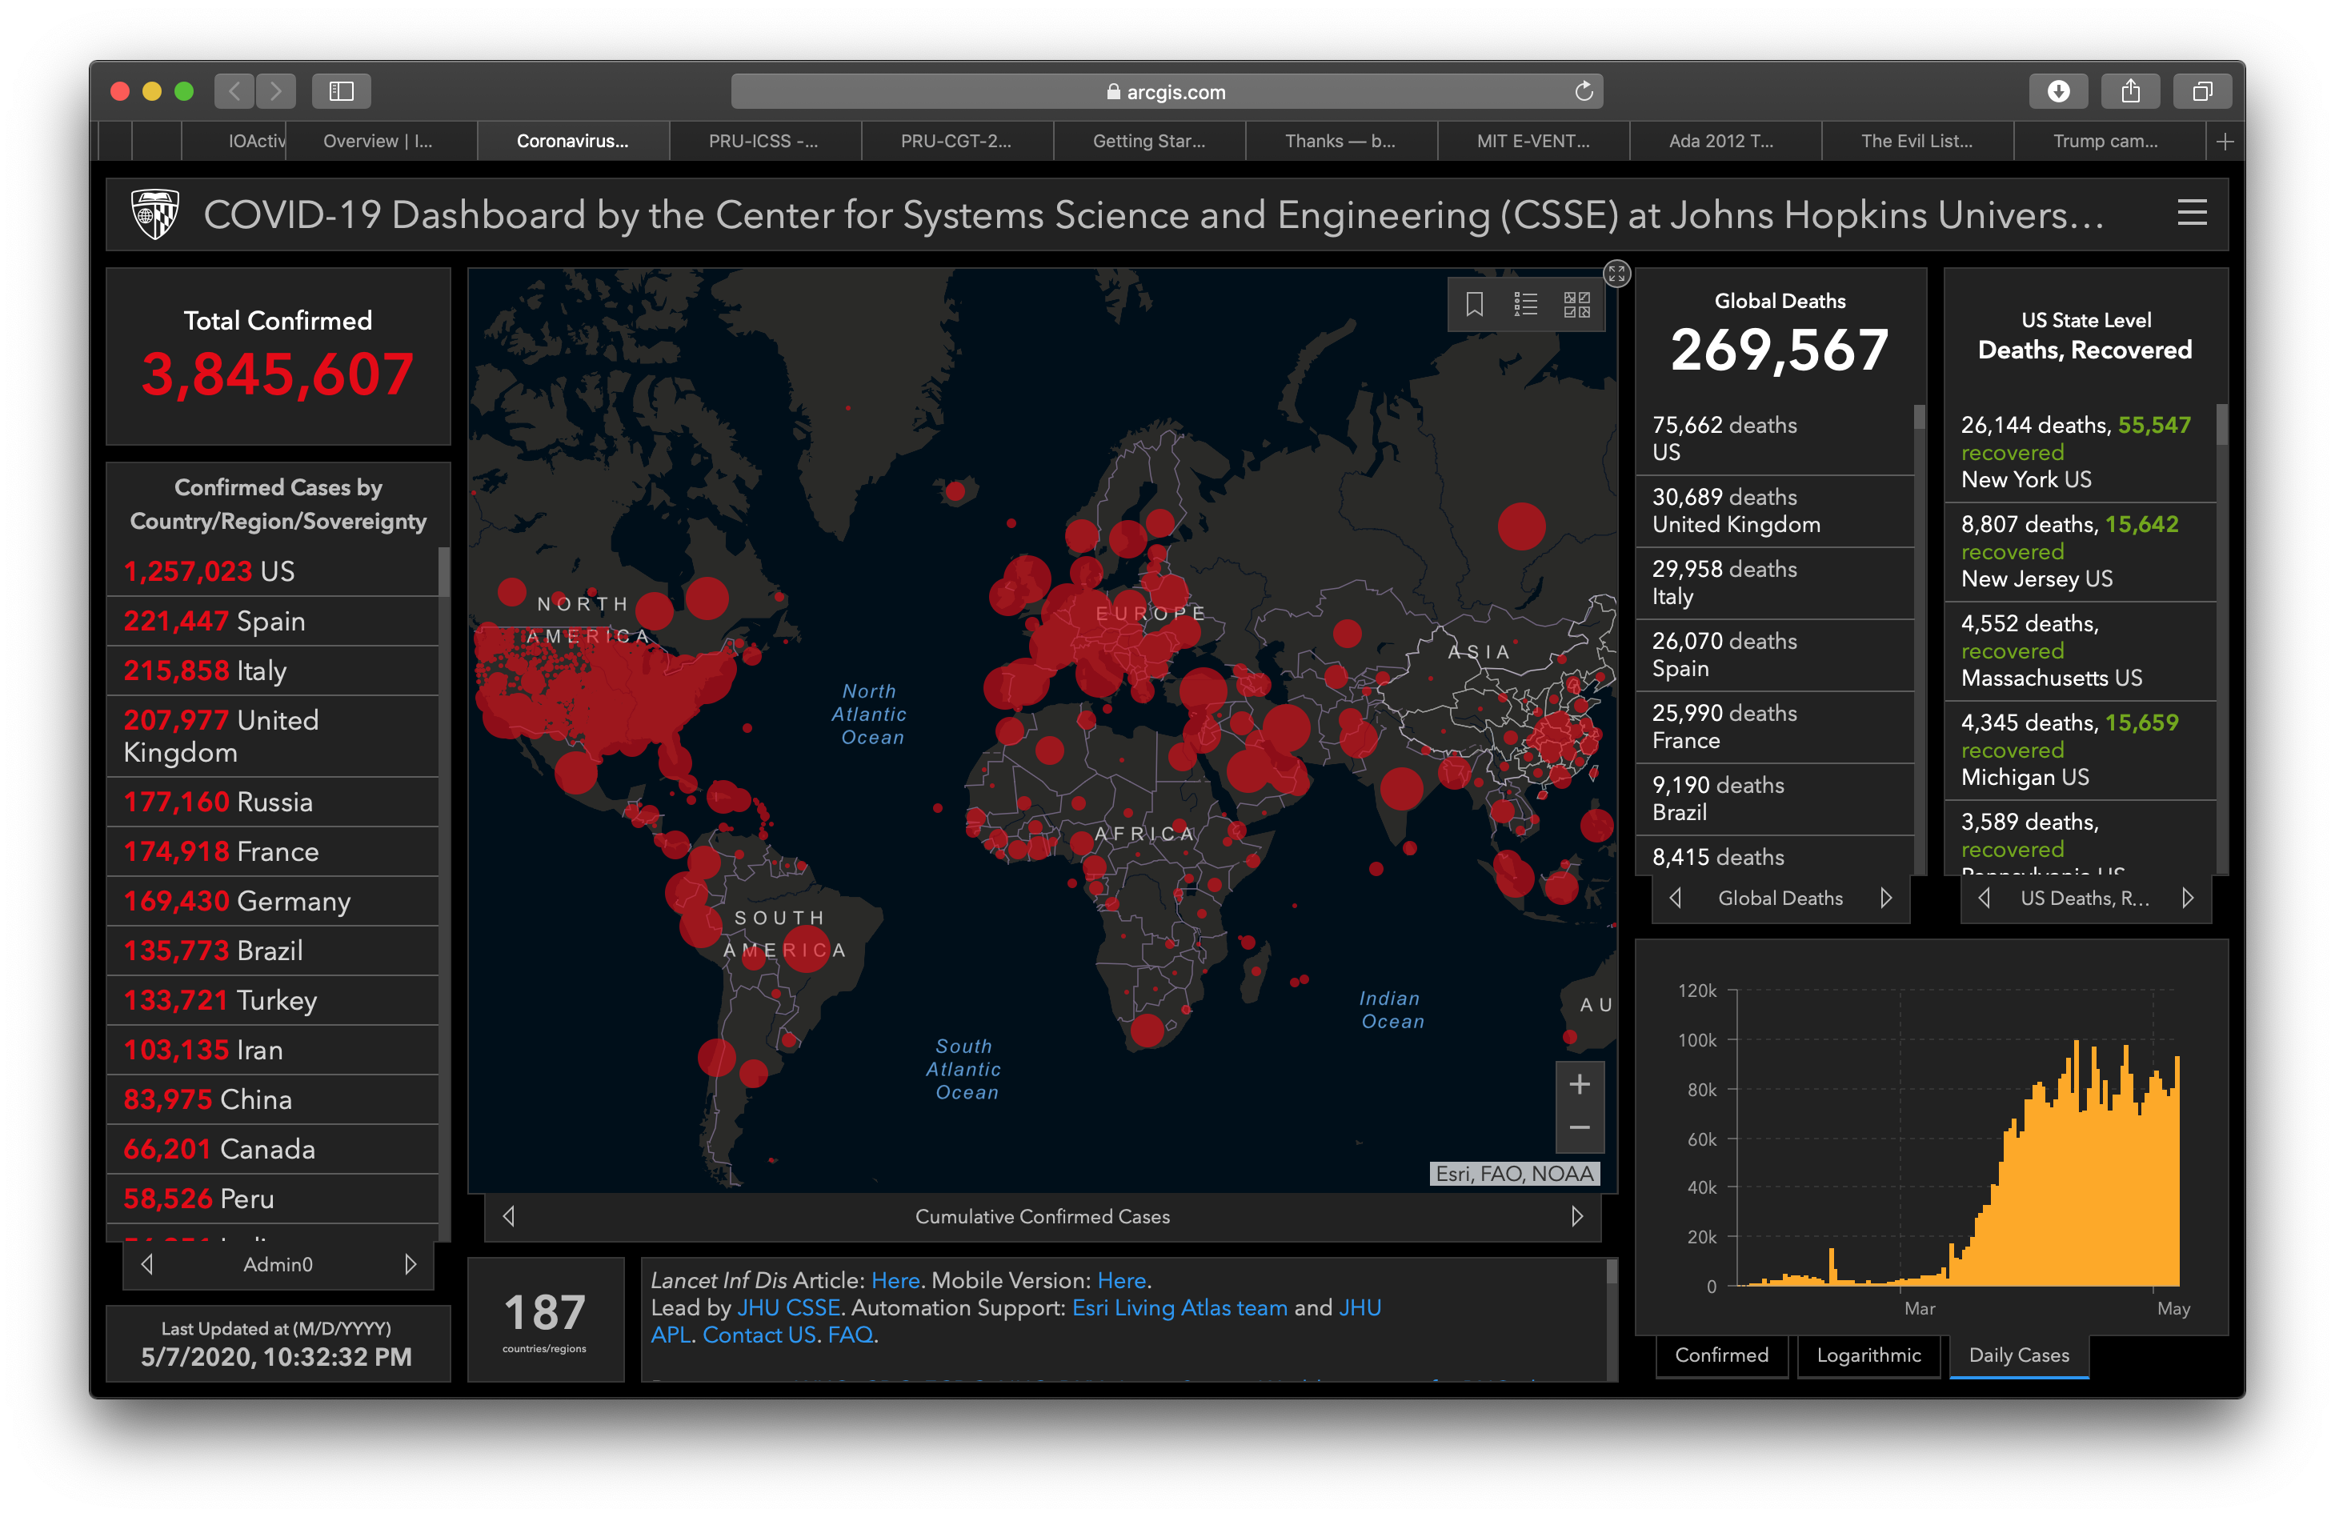The width and height of the screenshot is (2335, 1517).
Task: Select the Daily Cases chart tab
Action: coord(2019,1355)
